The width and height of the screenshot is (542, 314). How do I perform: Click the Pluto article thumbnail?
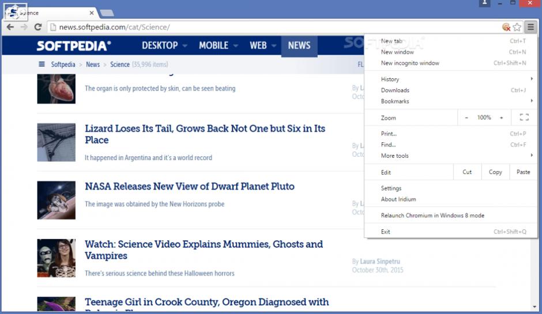click(x=57, y=200)
